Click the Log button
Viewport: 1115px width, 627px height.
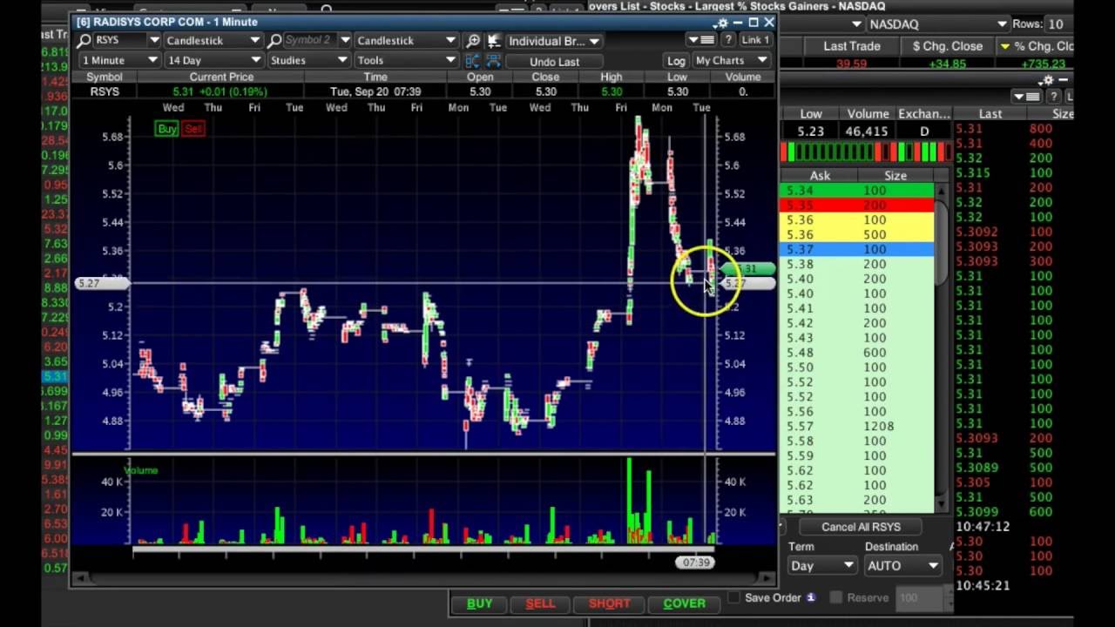[676, 61]
